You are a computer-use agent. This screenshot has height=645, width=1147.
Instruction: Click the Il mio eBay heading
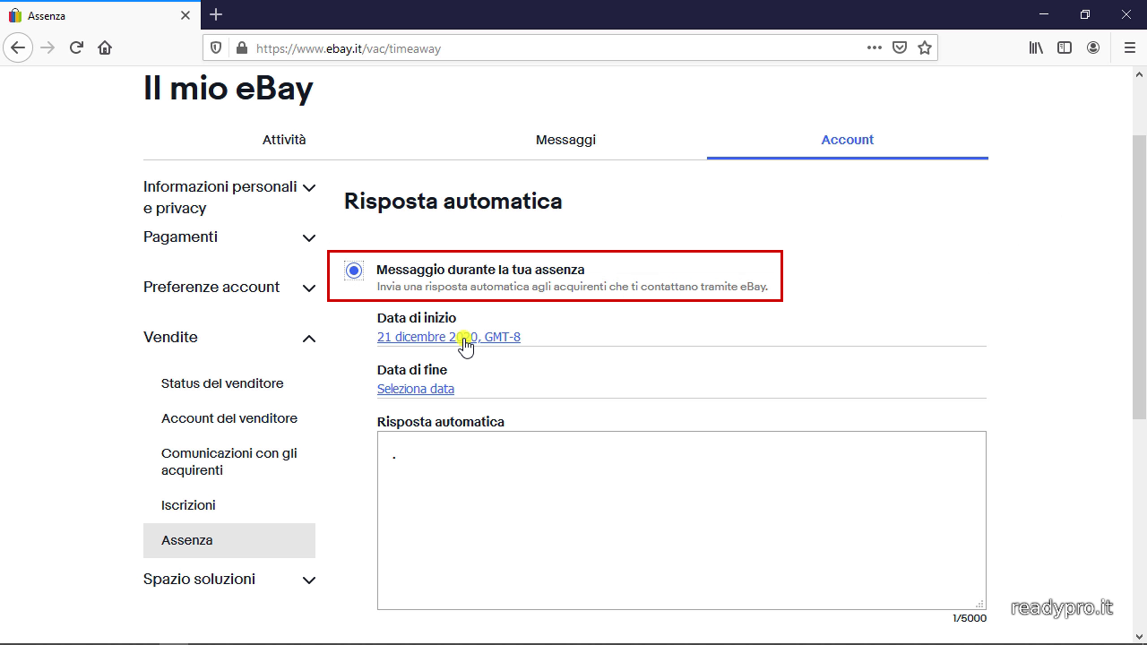point(229,89)
